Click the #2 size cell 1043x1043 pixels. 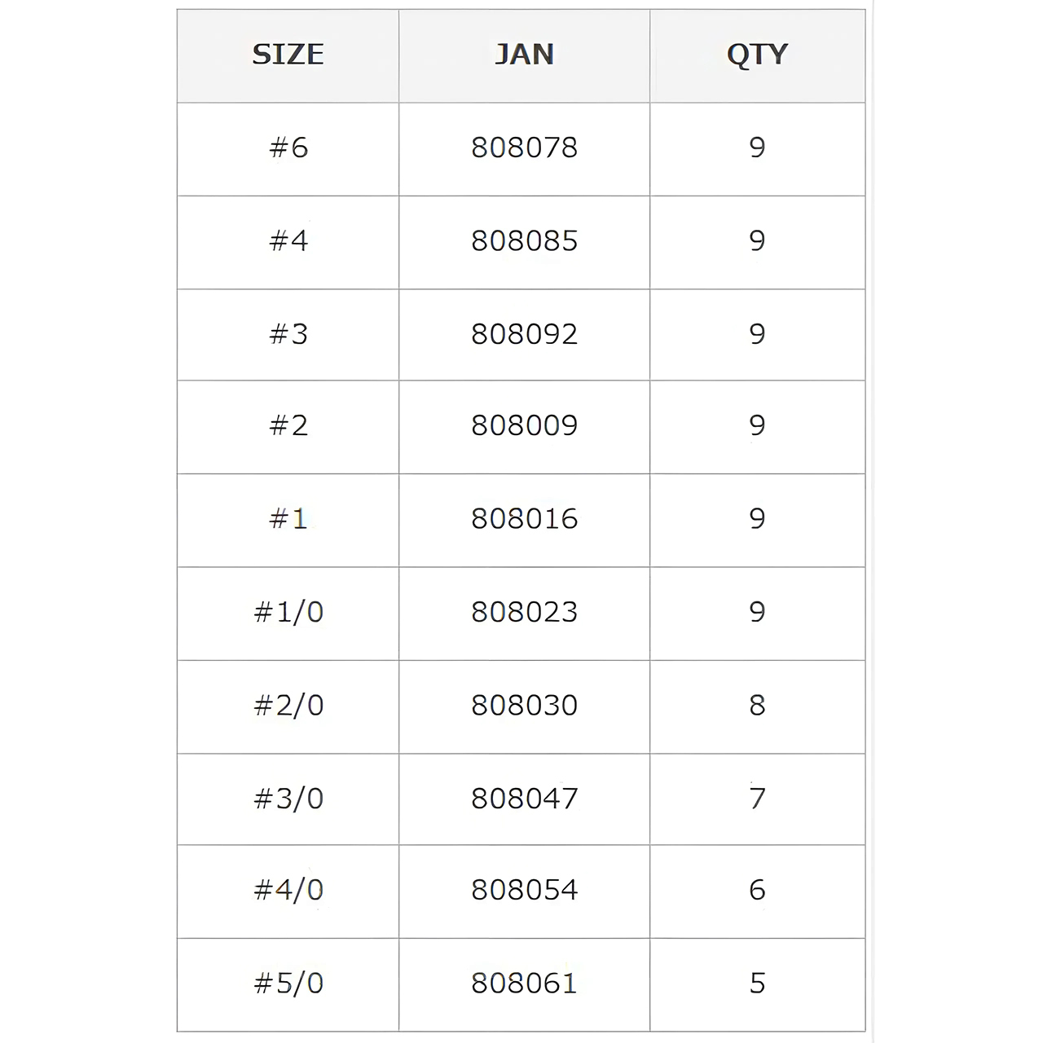point(288,425)
